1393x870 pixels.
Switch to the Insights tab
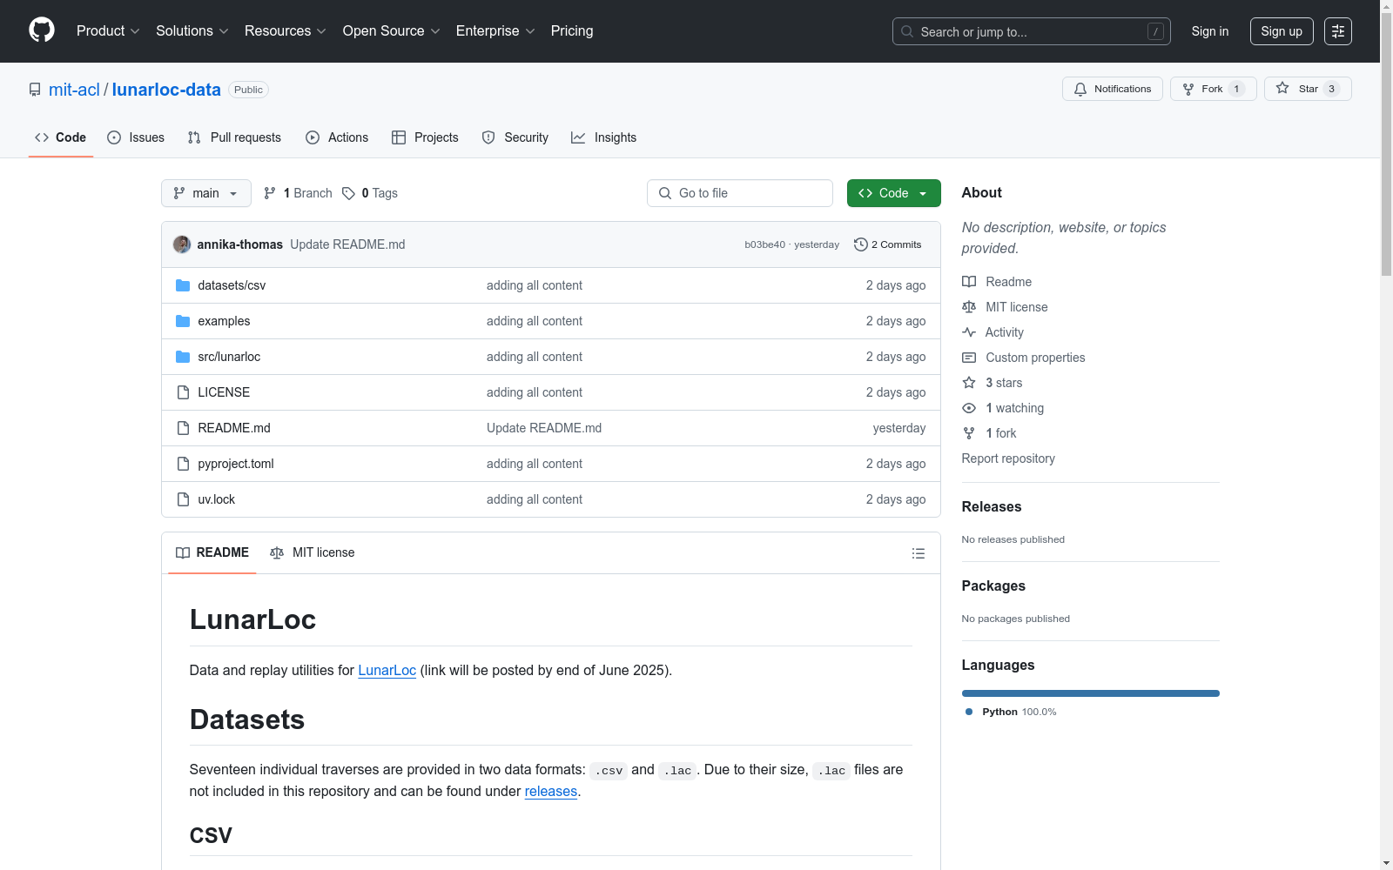[x=604, y=137]
